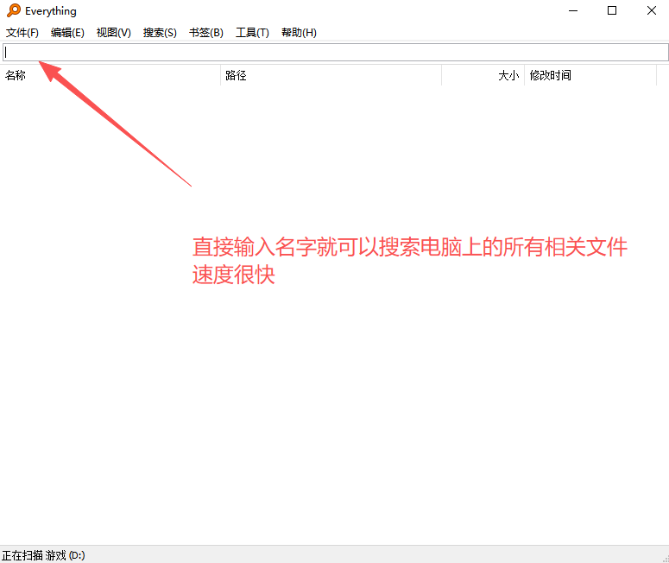Open the 文件(F) menu
Screen dimensions: 669x563
[22, 33]
